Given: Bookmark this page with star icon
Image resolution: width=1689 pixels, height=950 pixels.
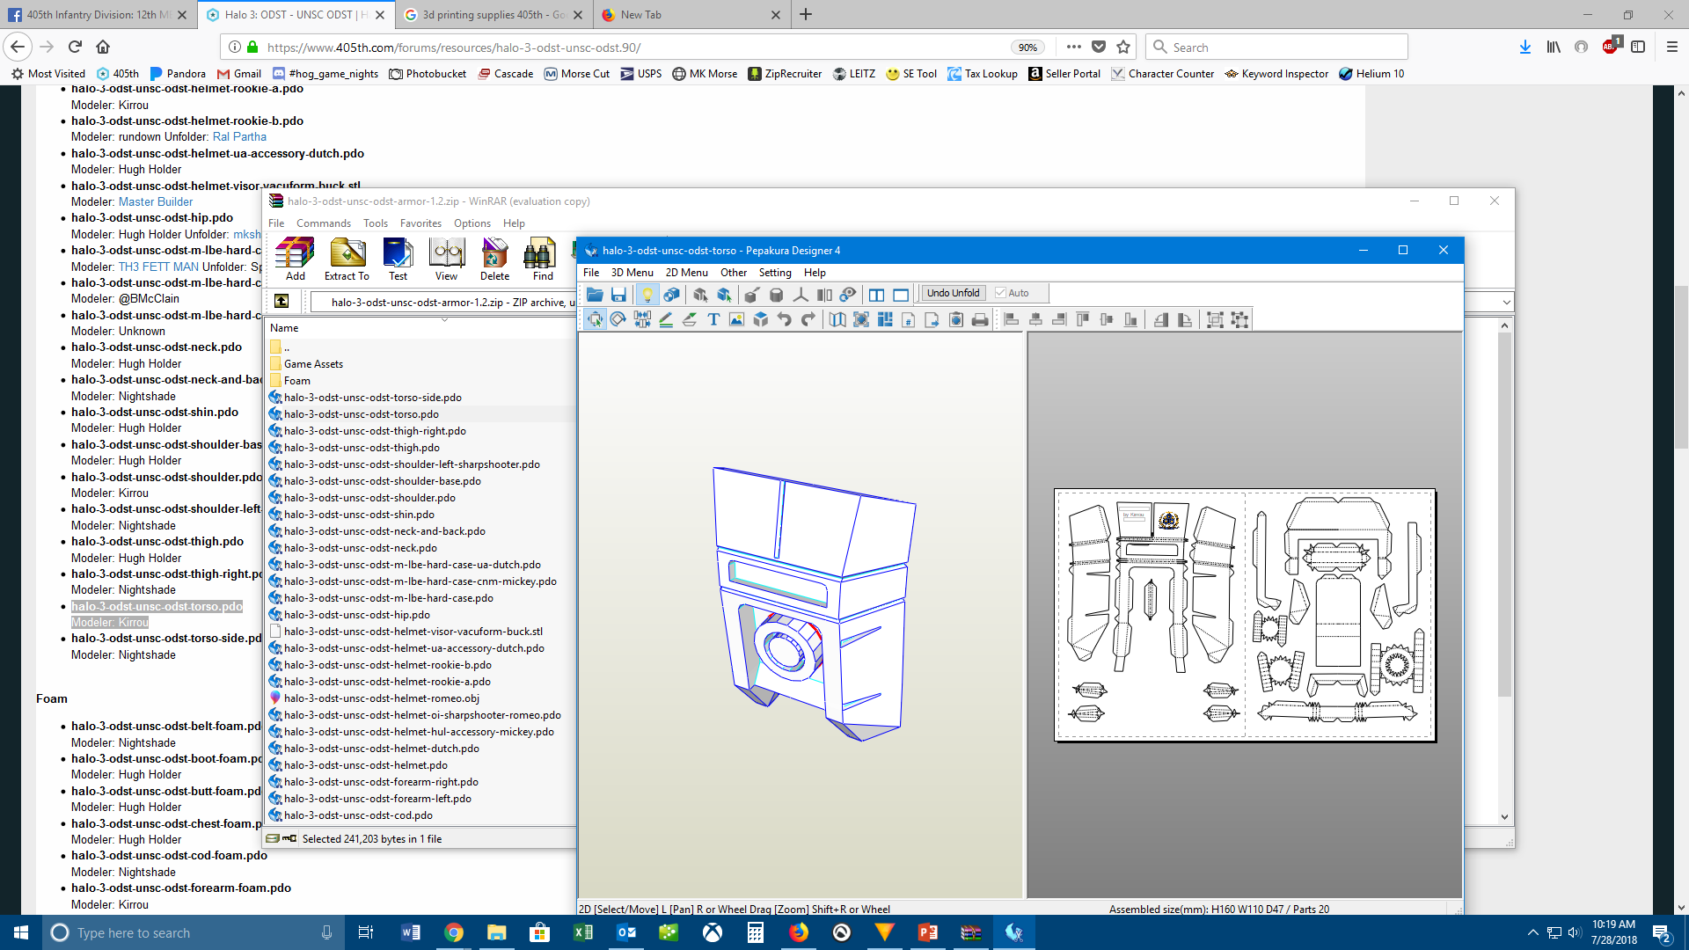Looking at the screenshot, I should tap(1123, 47).
